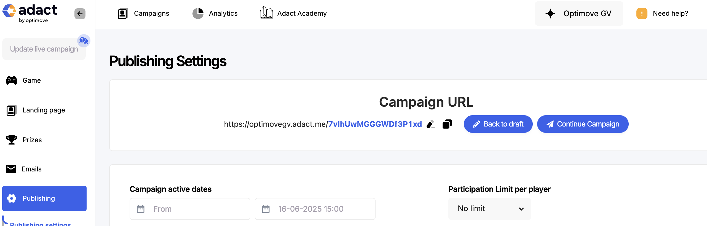Click the Back to draft button
This screenshot has height=226, width=707.
[x=498, y=124]
